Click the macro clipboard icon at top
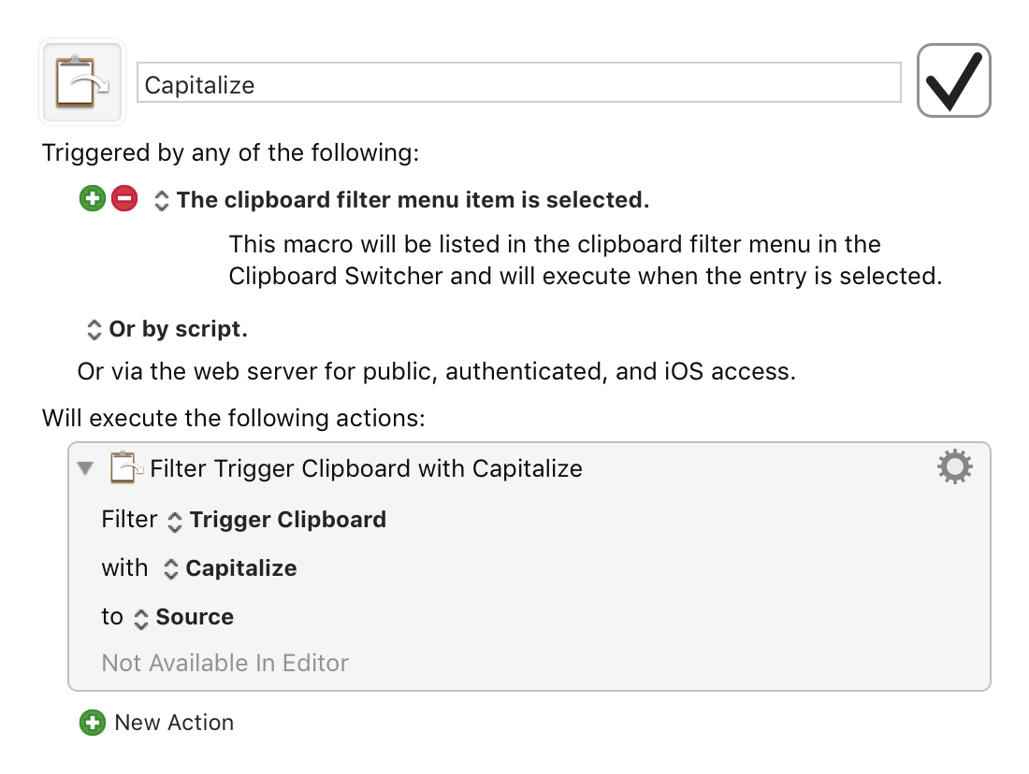Image resolution: width=1029 pixels, height=774 pixels. [x=82, y=82]
